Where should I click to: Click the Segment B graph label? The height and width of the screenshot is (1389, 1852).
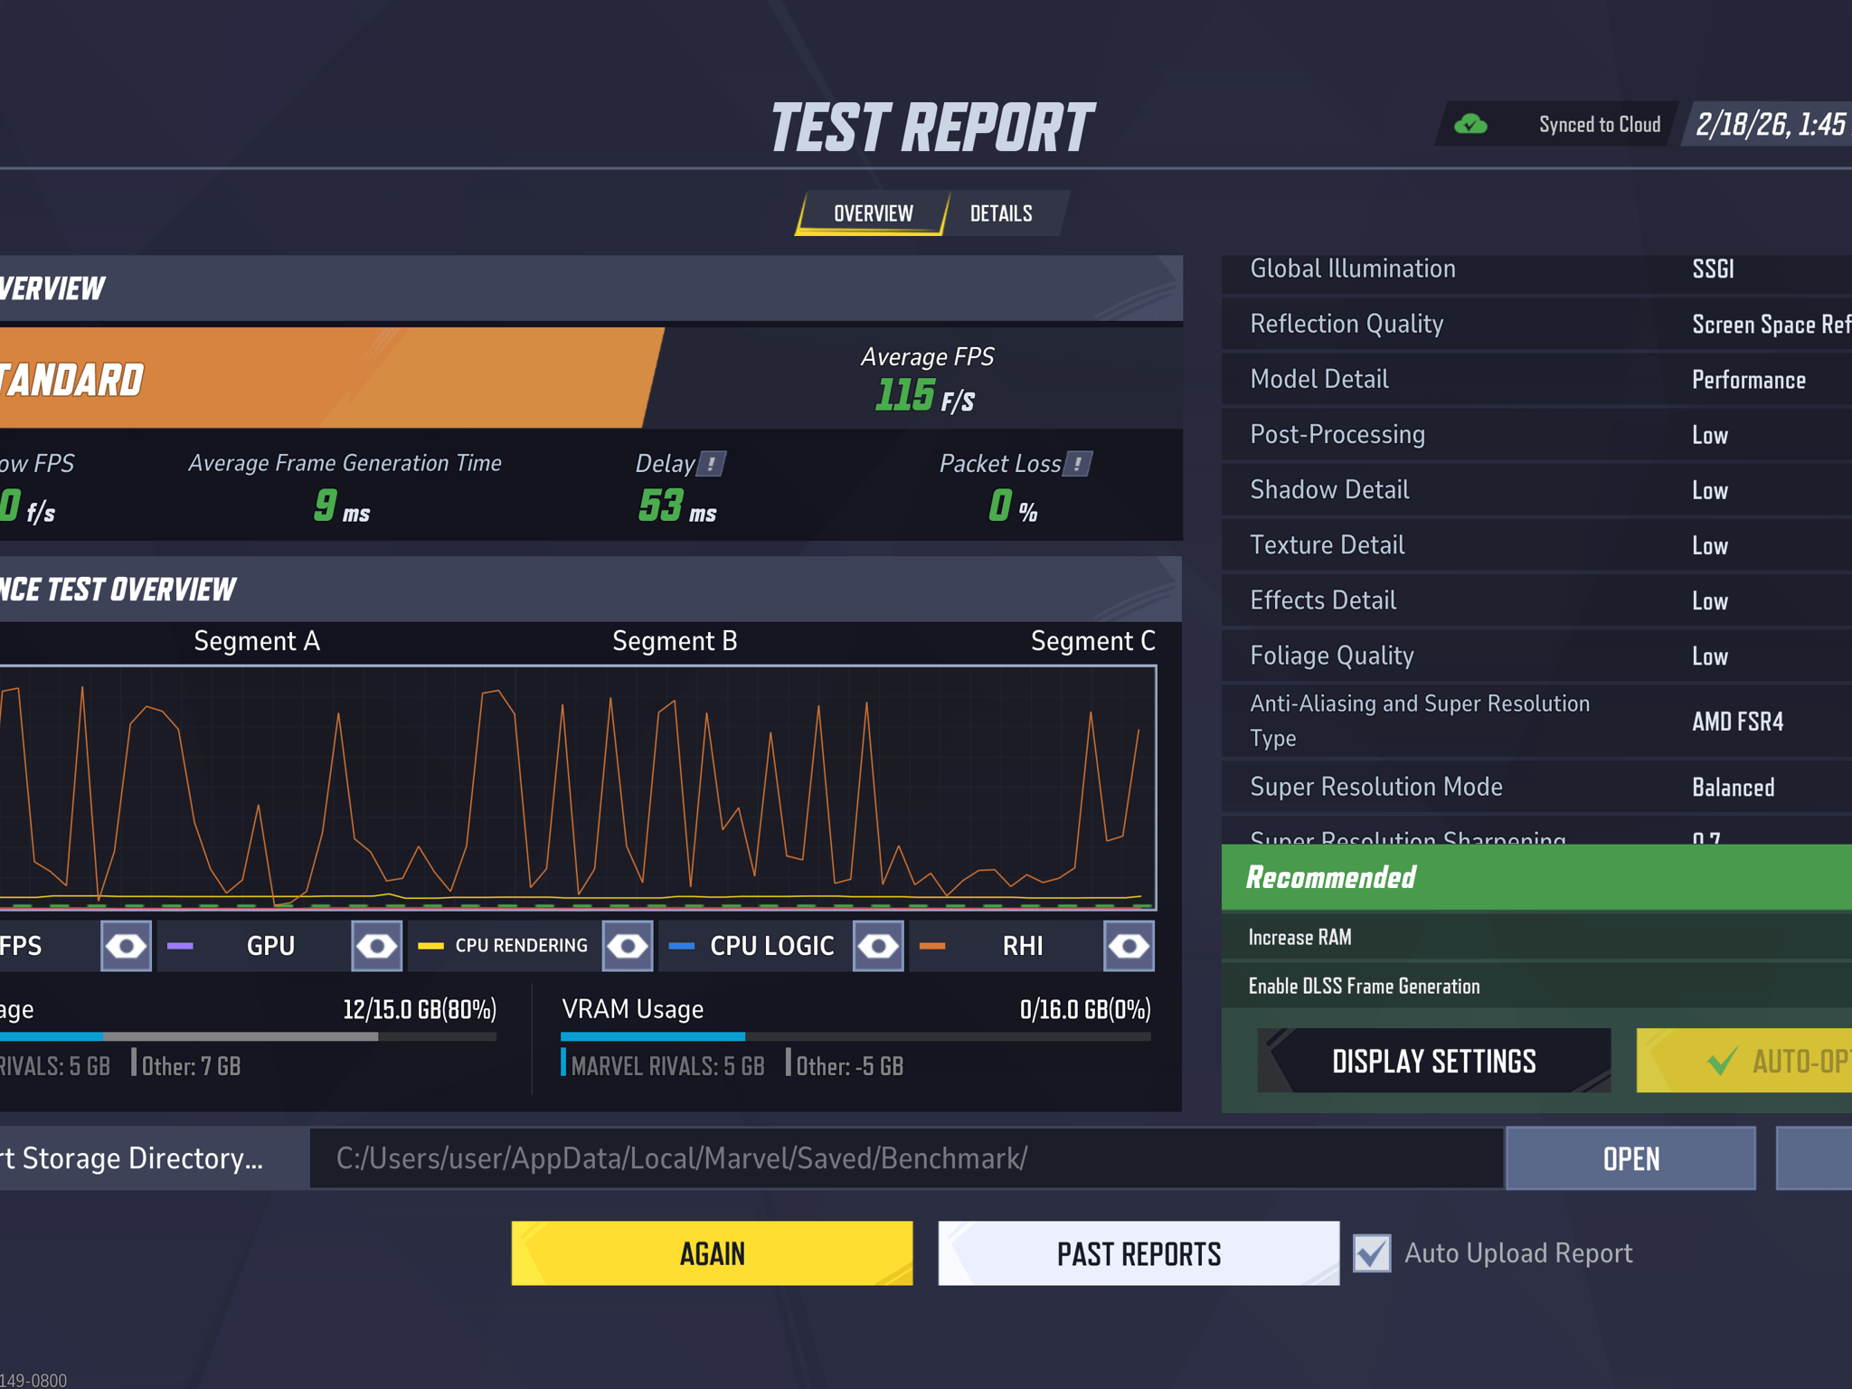[x=675, y=641]
